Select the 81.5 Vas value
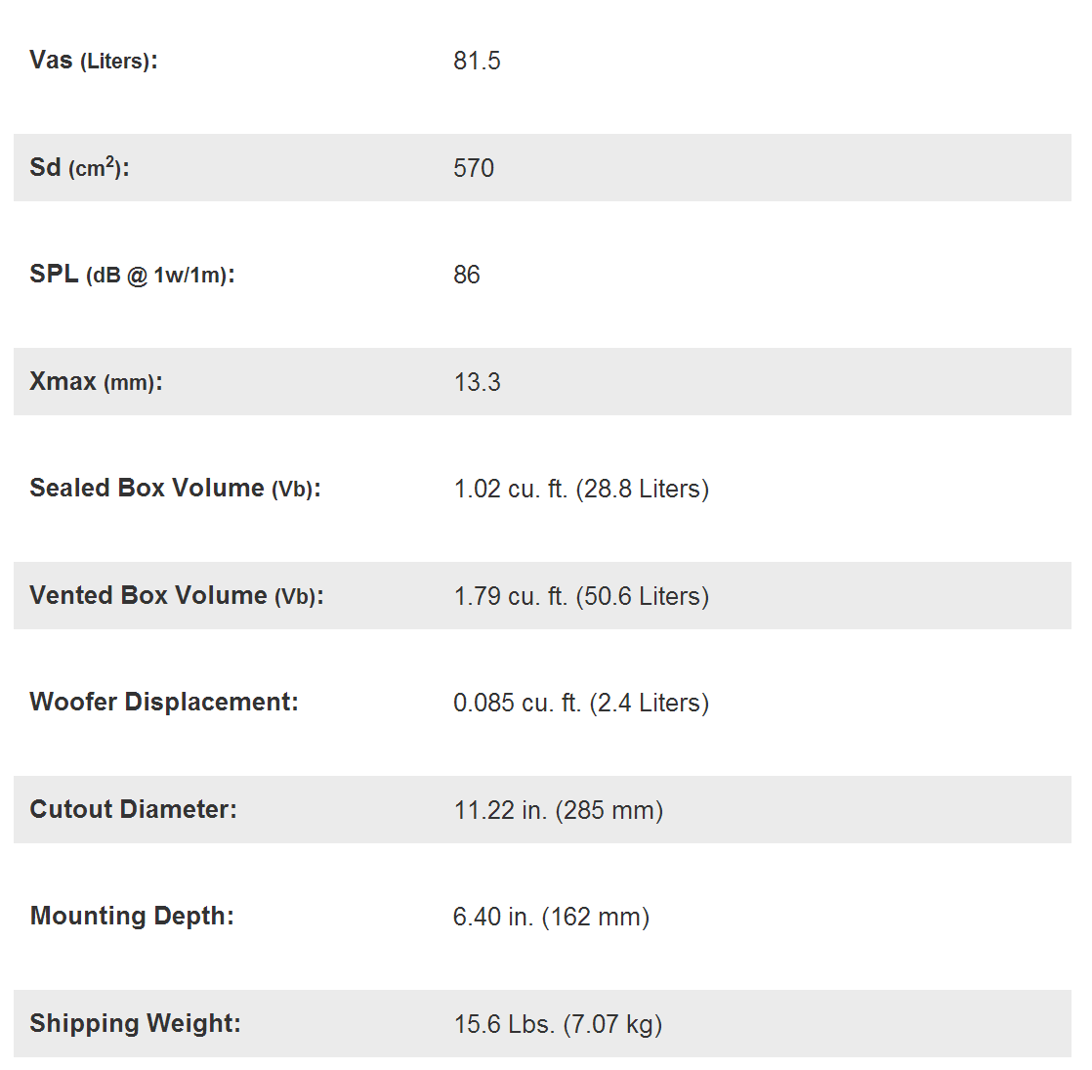This screenshot has height=1070, width=1092. point(477,61)
